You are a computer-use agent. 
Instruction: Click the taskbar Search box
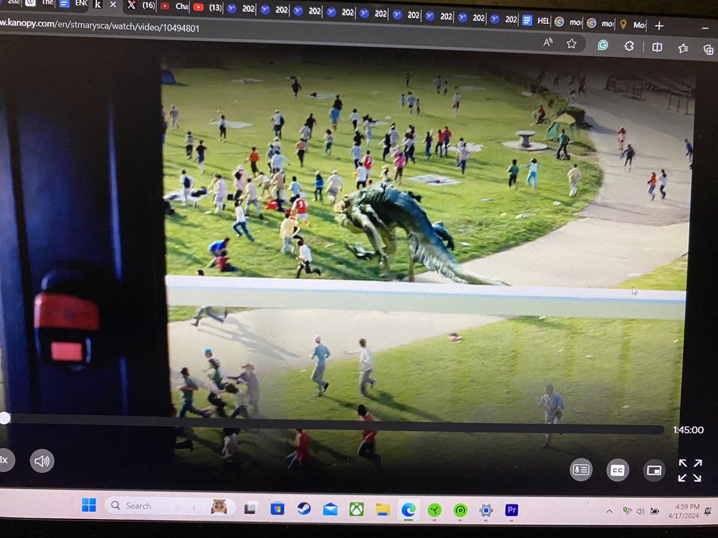pos(169,506)
